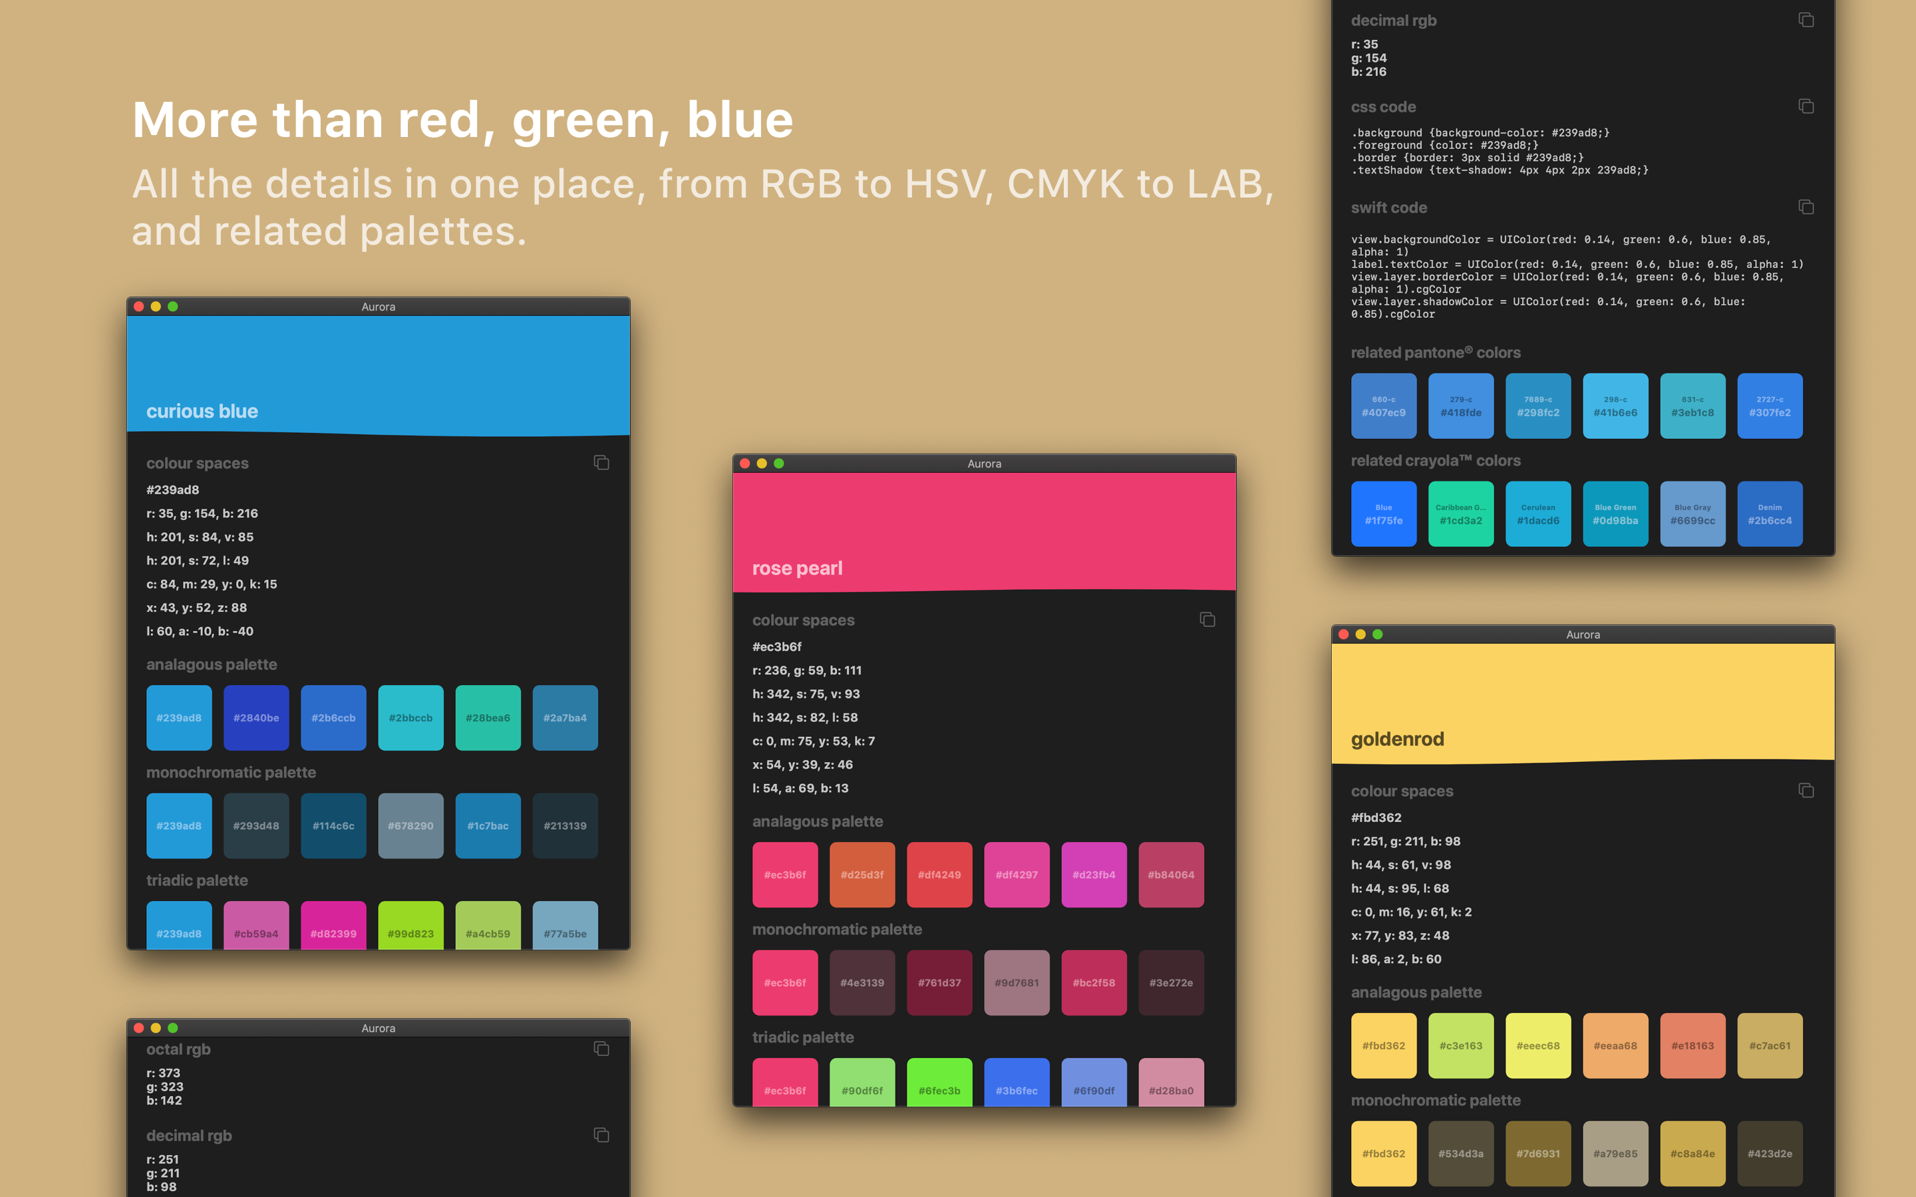This screenshot has height=1197, width=1916.
Task: Copy the octal rgb values
Action: (x=601, y=1048)
